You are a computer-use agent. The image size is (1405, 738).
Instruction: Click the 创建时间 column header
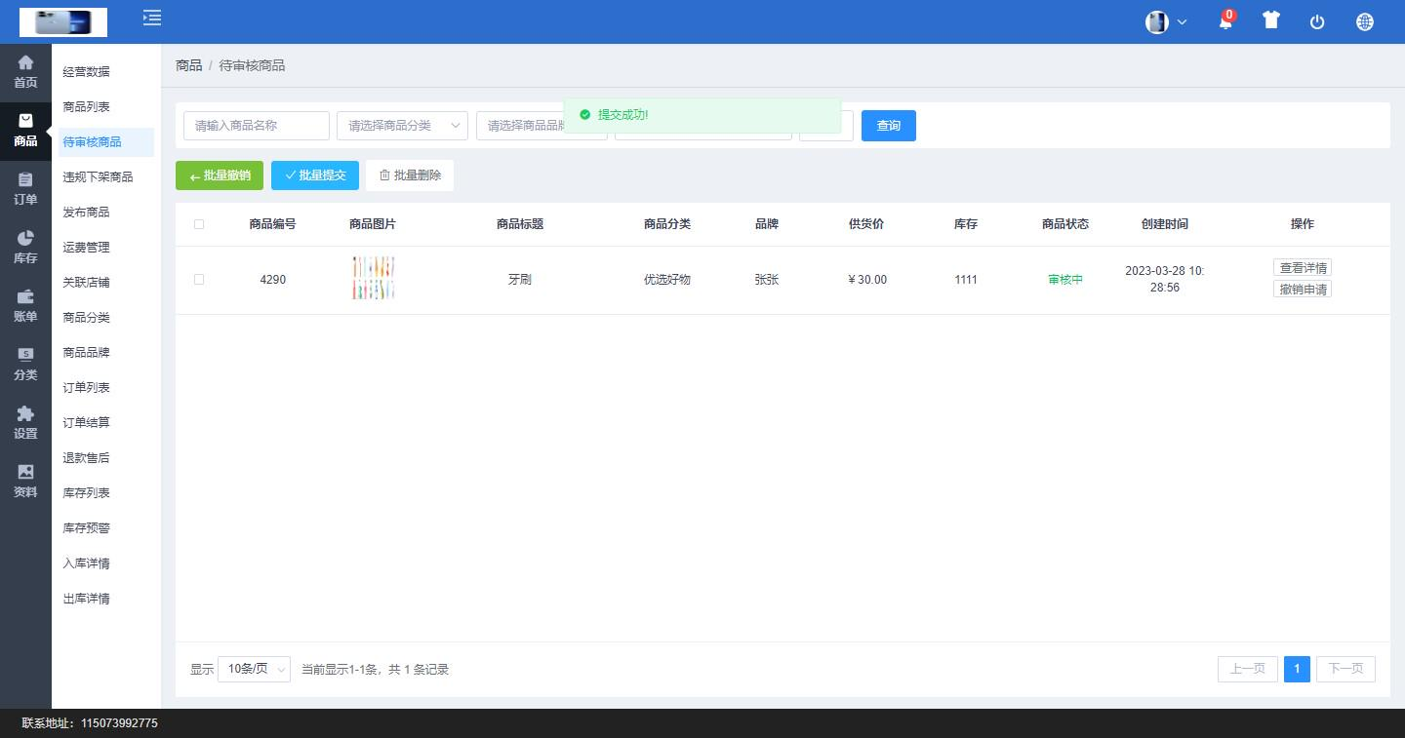tap(1165, 224)
